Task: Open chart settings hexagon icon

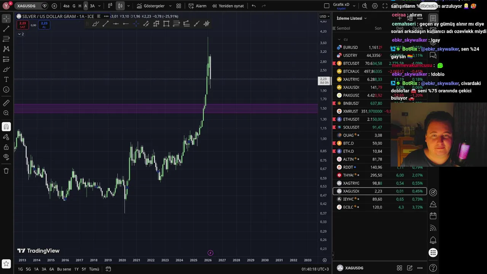Action: point(375,6)
